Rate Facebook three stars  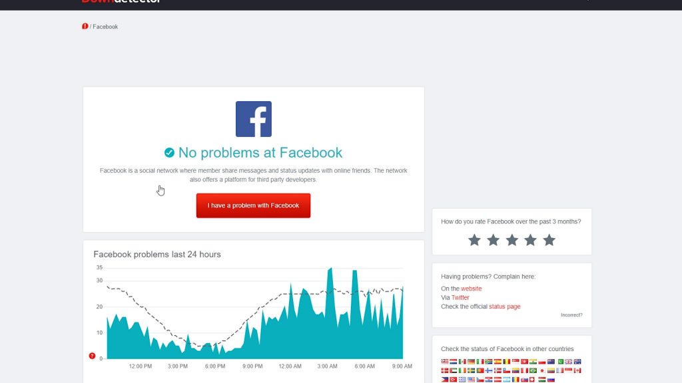512,240
